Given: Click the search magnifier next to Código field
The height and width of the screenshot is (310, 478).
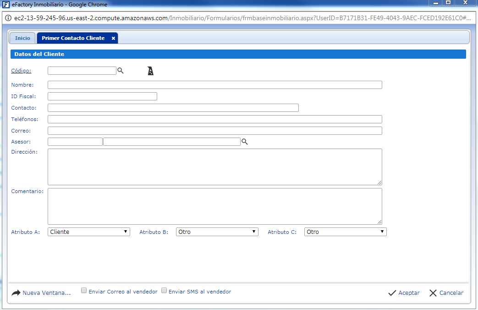Looking at the screenshot, I should tap(121, 71).
